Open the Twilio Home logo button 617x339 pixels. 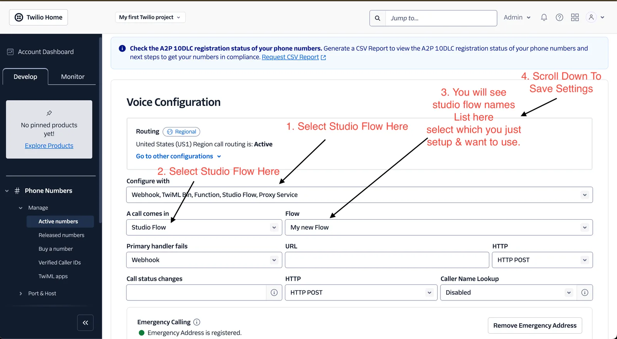pyautogui.click(x=39, y=17)
